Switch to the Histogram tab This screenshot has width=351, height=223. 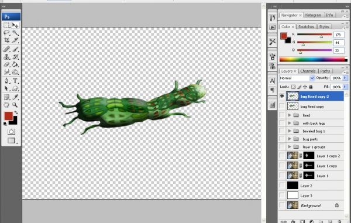[313, 15]
